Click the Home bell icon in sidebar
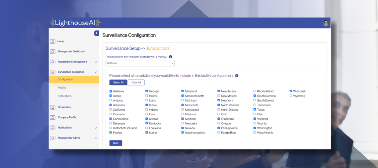 point(53,41)
